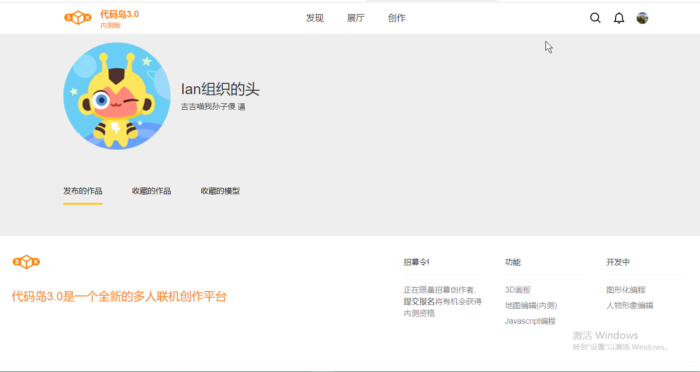Image resolution: width=700 pixels, height=372 pixels.
Task: Go to the 发现 menu item
Action: click(315, 18)
